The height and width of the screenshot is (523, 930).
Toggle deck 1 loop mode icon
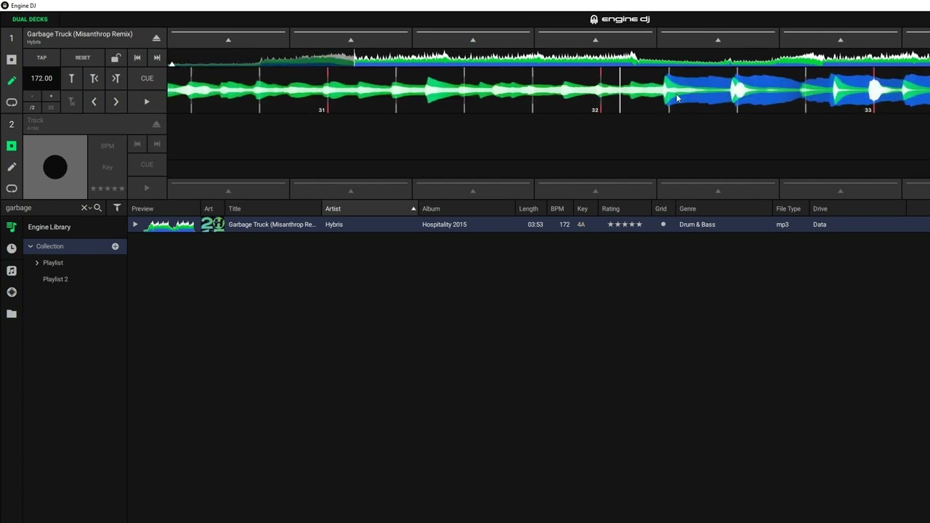(x=11, y=102)
